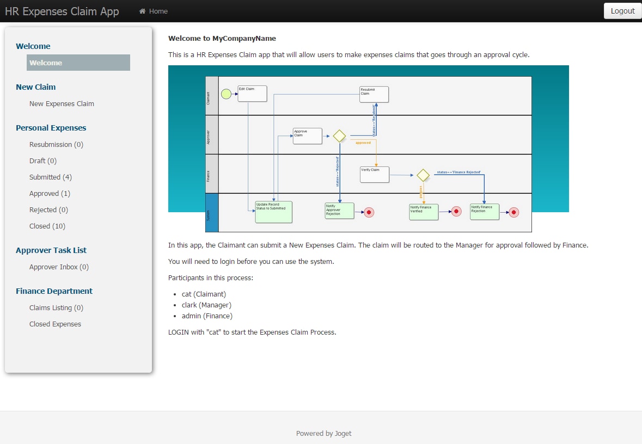Click the finance decision diamond in diagram

pos(423,176)
